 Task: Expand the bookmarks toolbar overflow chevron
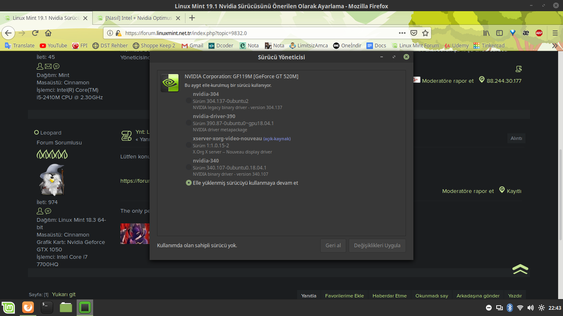(x=555, y=46)
